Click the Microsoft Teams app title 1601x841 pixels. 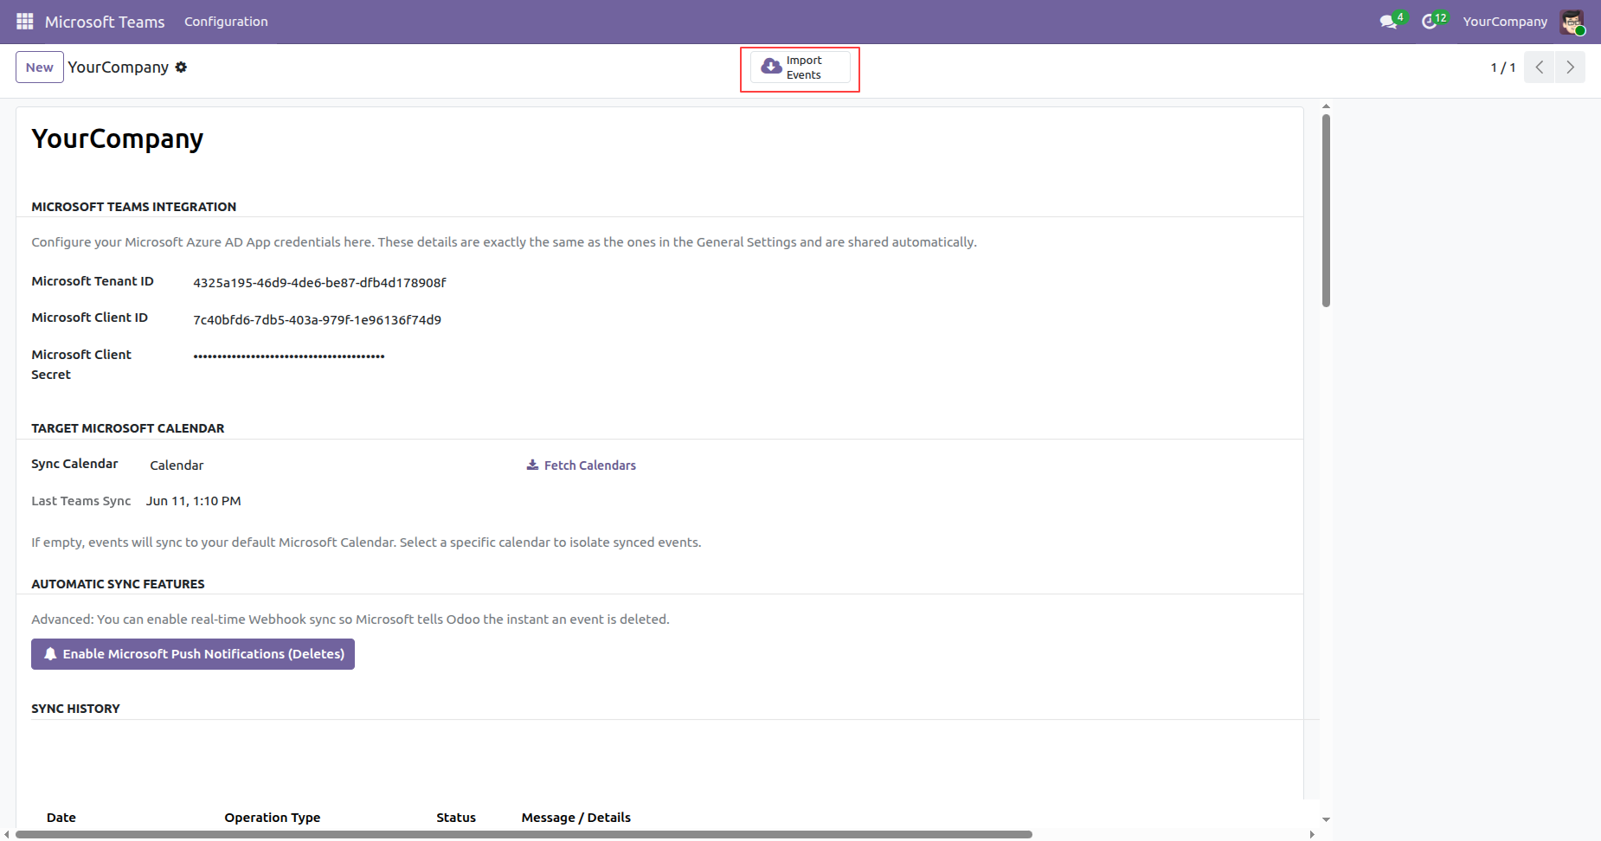click(x=105, y=22)
